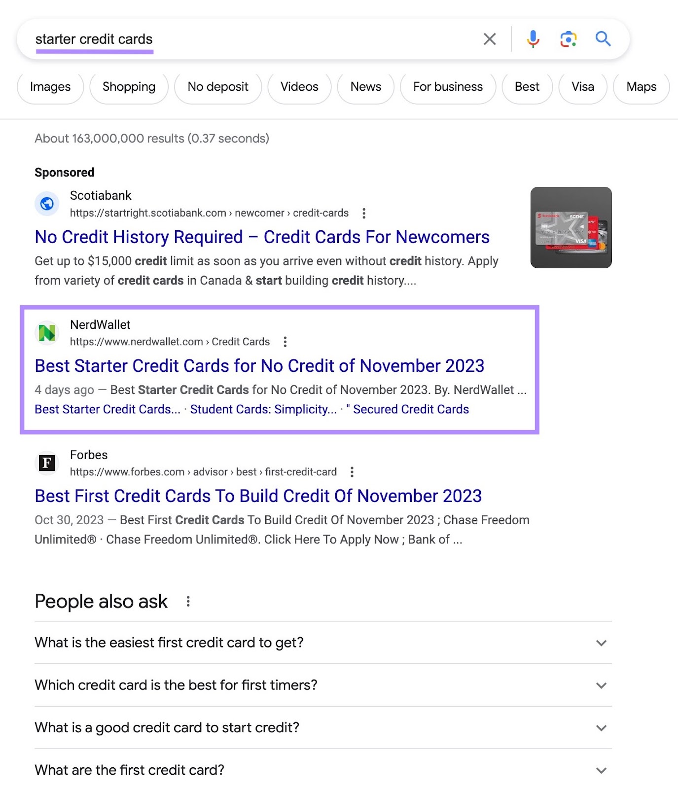The width and height of the screenshot is (678, 789).
Task: Clear the search query with the X
Action: [490, 38]
